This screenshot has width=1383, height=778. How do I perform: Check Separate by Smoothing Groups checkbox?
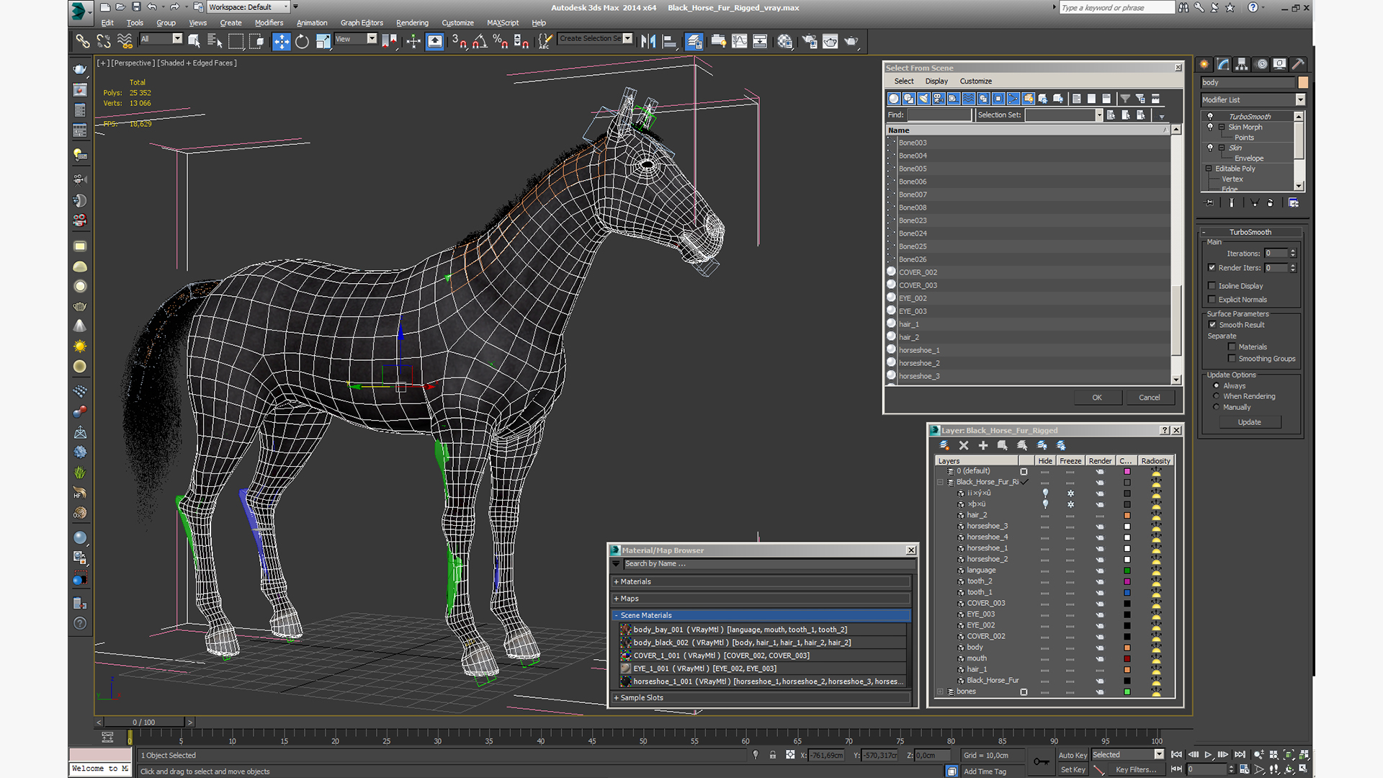click(x=1232, y=359)
